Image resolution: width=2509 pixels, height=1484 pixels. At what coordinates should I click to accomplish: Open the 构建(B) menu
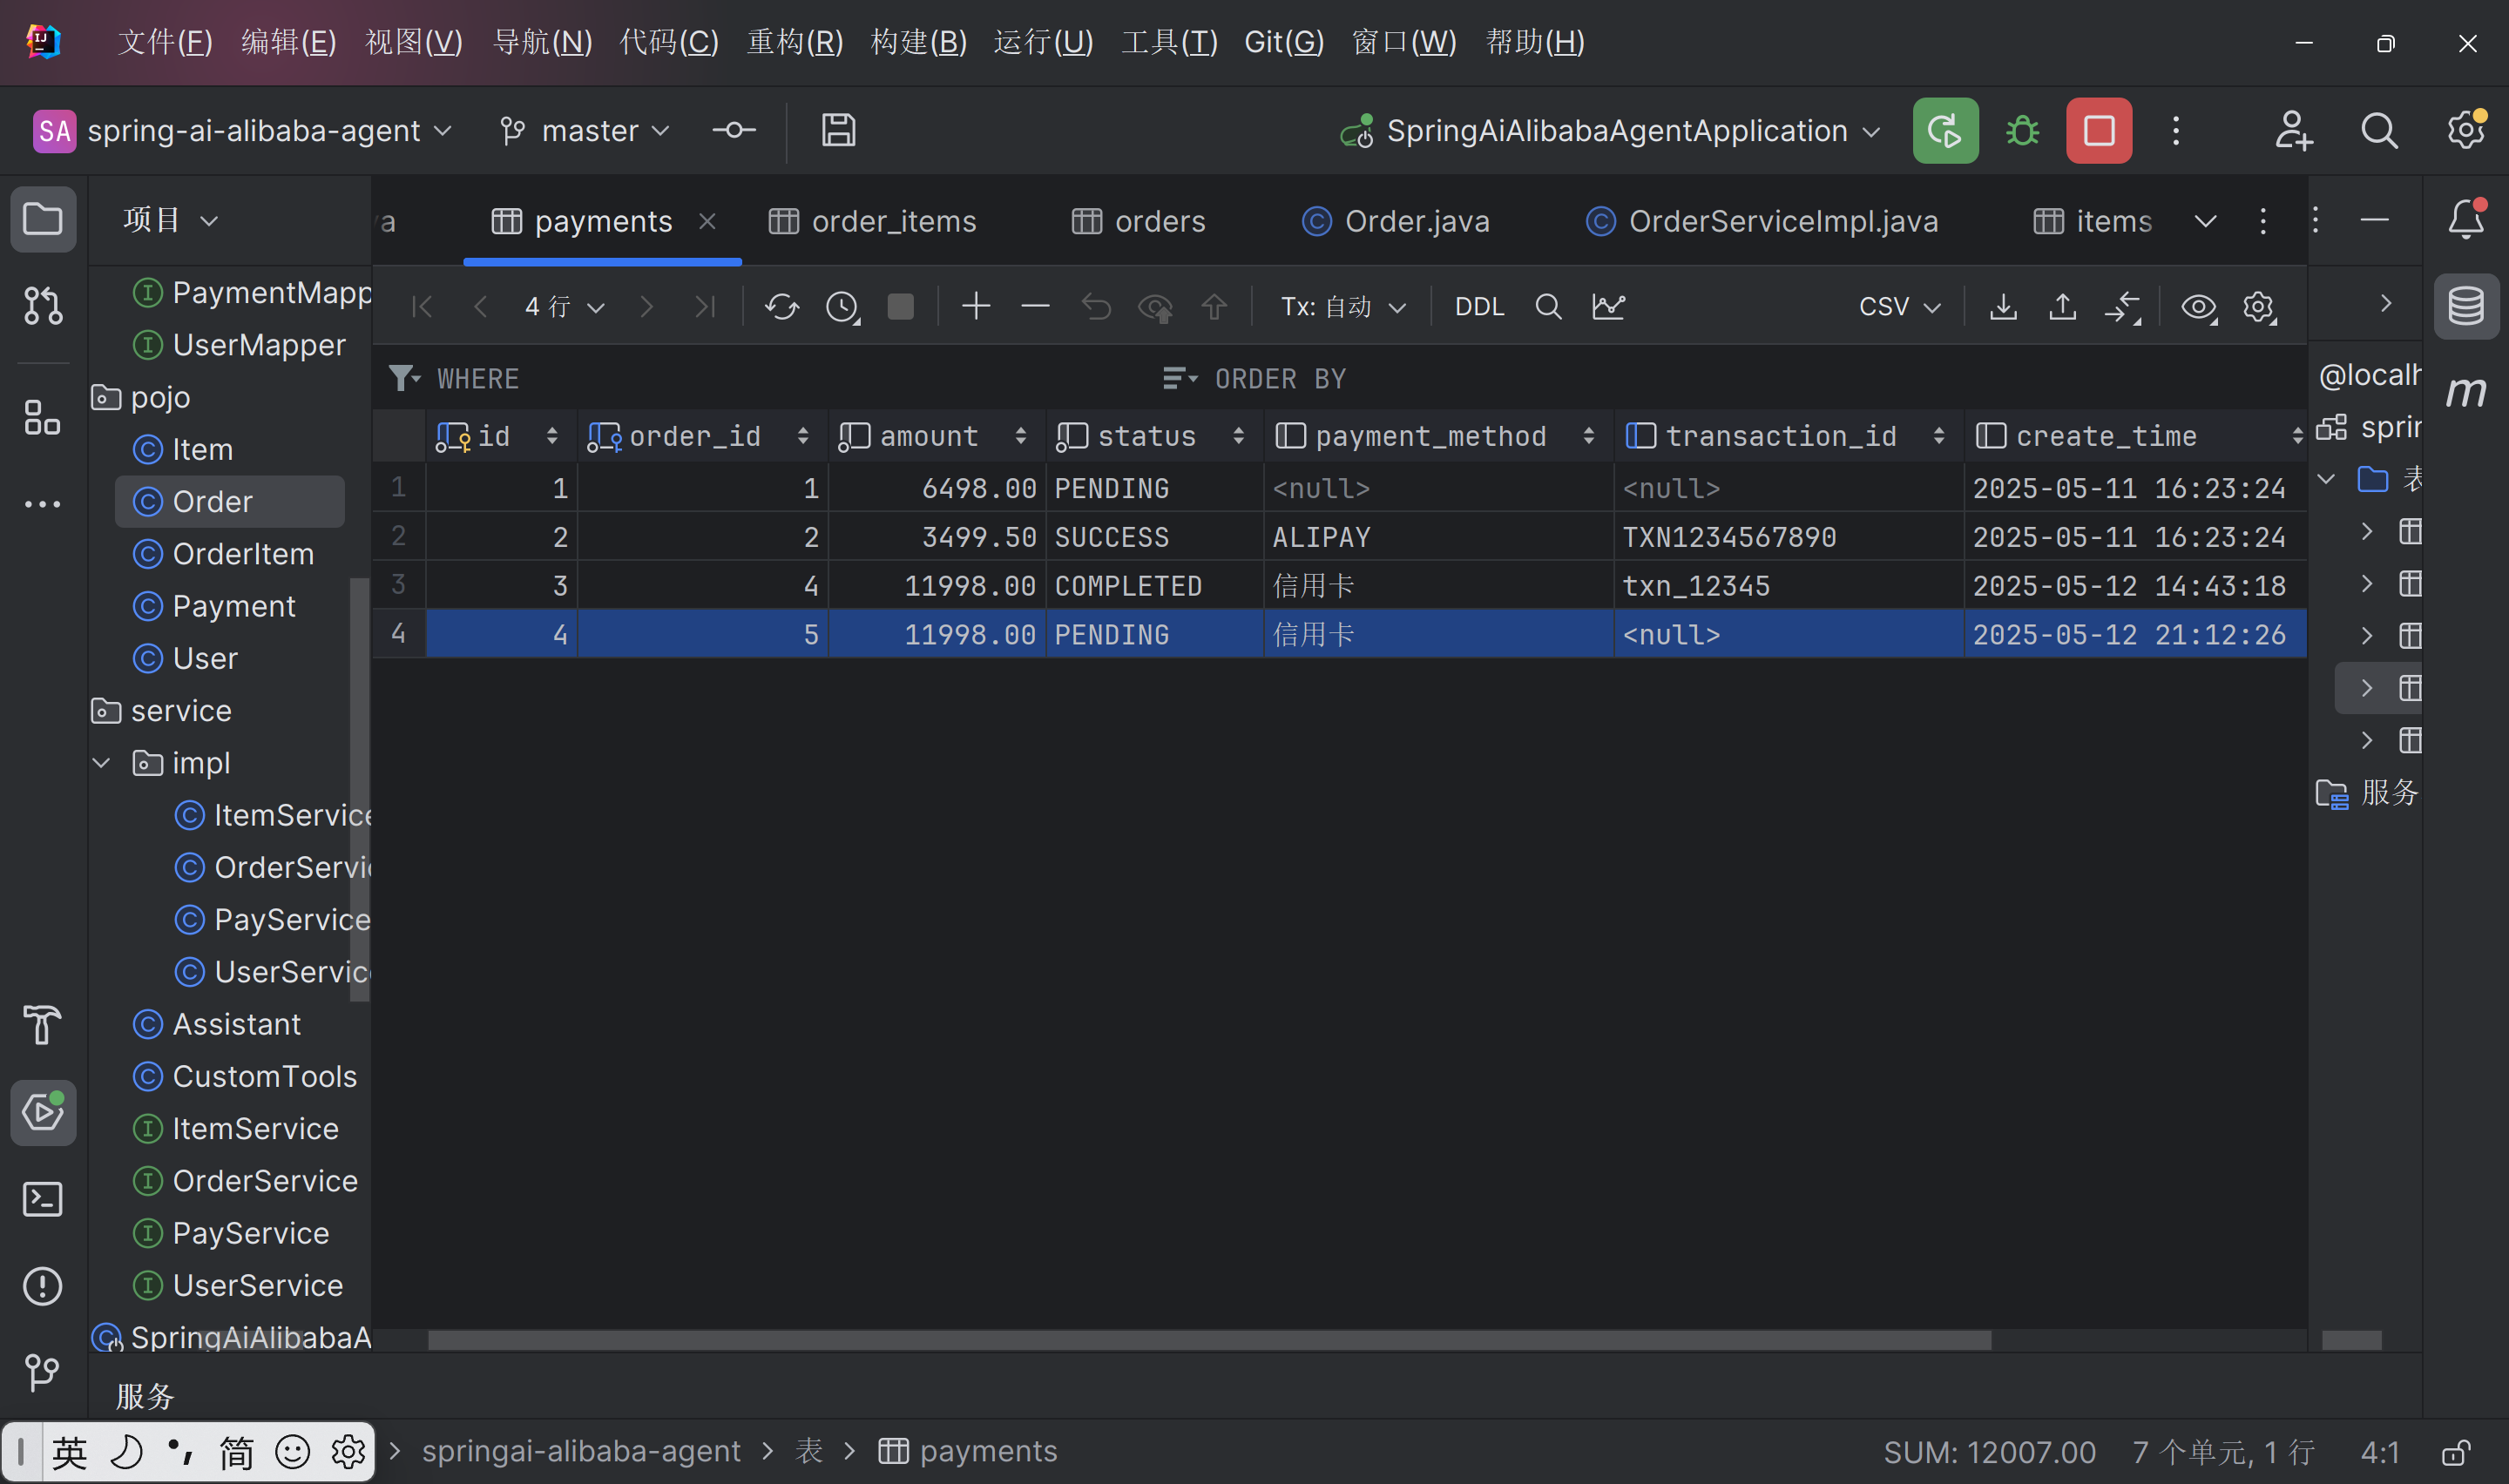point(918,42)
